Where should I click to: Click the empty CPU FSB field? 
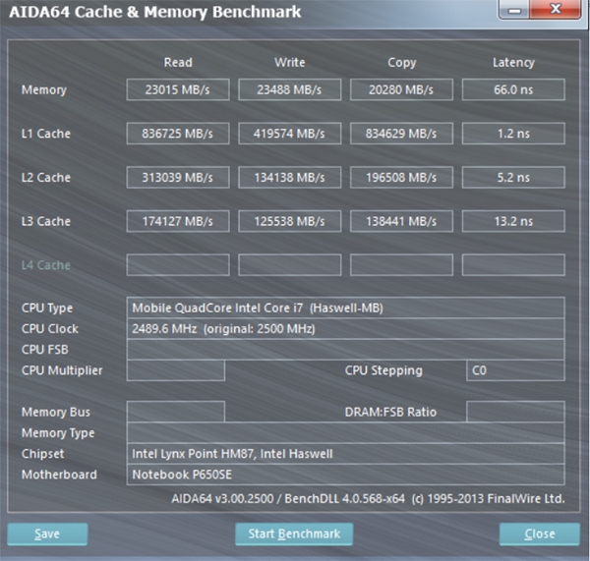coord(345,350)
